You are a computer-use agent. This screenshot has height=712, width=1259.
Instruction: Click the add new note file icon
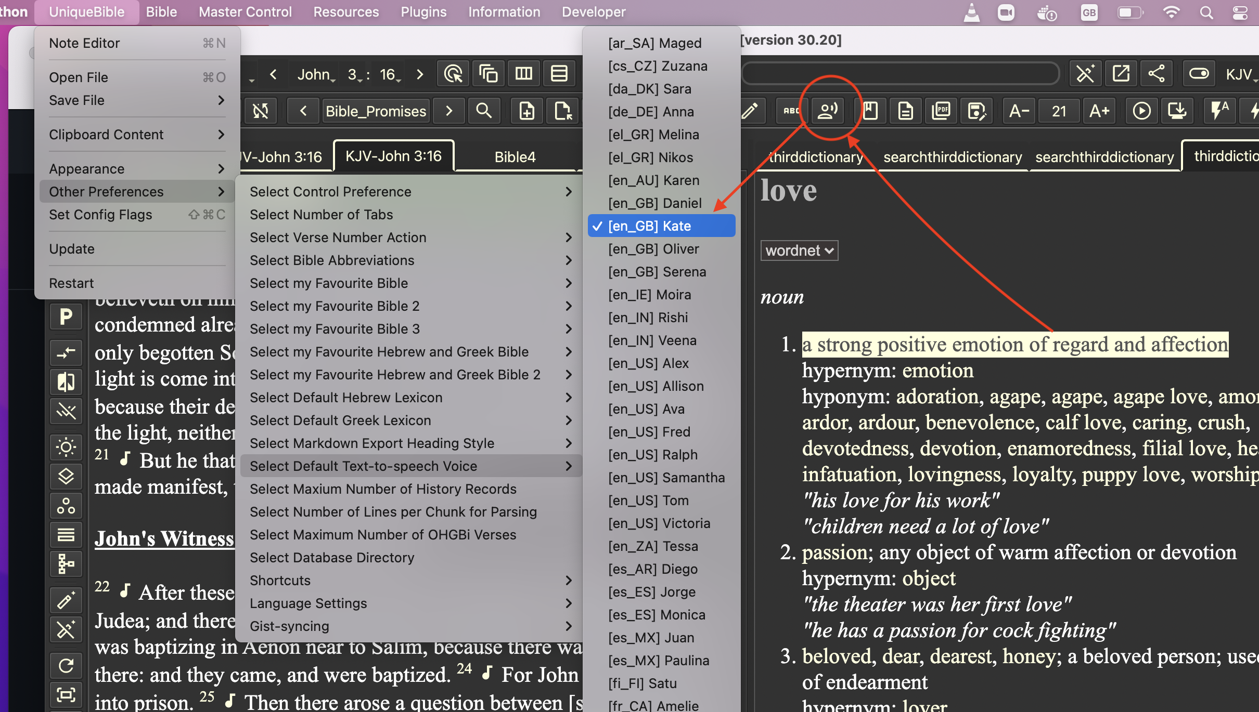pos(527,111)
